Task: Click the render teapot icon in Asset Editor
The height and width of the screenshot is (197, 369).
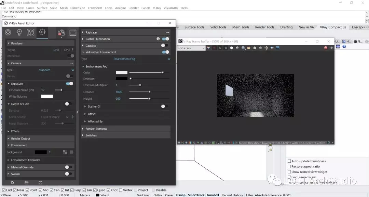Action: 61,33
